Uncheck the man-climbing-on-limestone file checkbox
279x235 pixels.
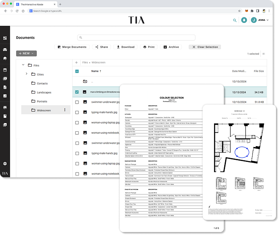click(77, 92)
